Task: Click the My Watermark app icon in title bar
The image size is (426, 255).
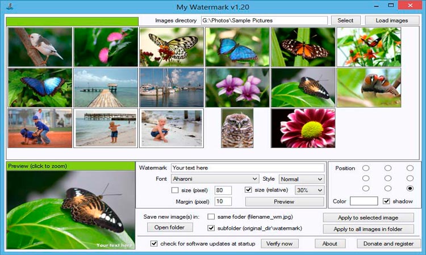Action: point(10,6)
